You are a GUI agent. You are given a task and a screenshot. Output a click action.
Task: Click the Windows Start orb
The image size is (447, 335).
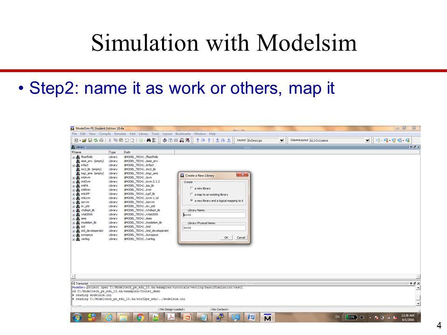[x=77, y=317]
